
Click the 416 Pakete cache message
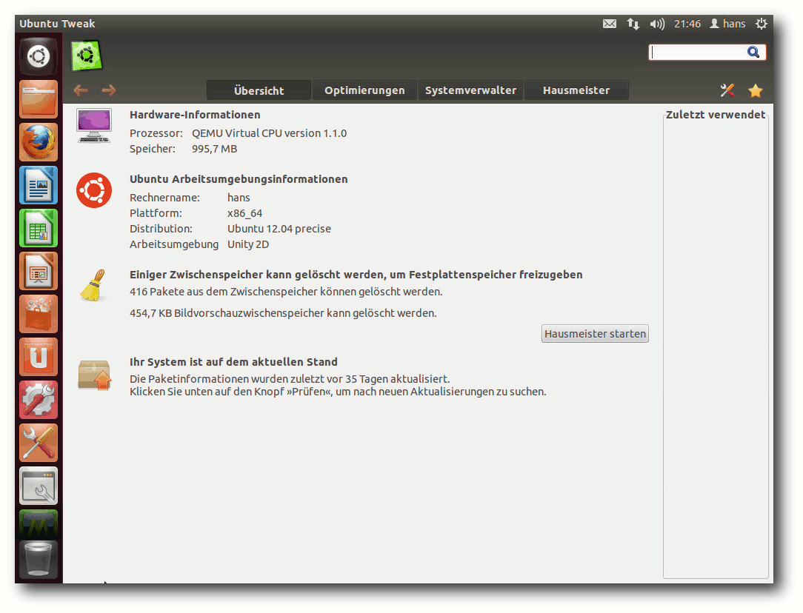click(286, 292)
